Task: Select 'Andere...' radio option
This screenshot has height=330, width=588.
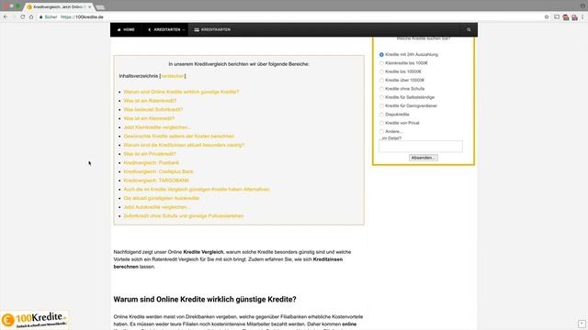Action: click(381, 132)
